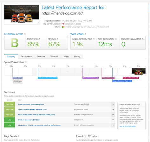Open help icon next to GTmetrix Grade
The height and width of the screenshot is (142, 150).
point(25,34)
